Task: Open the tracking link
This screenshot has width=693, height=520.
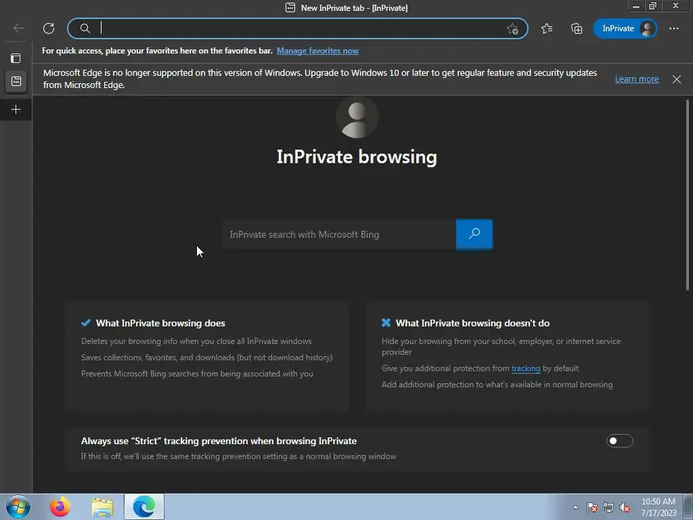Action: [525, 368]
